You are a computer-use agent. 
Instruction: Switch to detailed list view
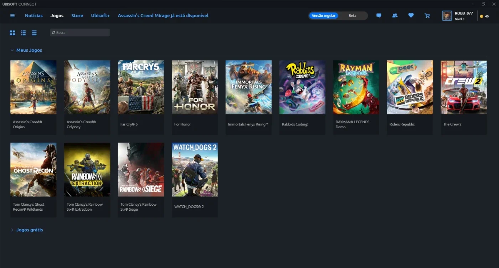[23, 33]
